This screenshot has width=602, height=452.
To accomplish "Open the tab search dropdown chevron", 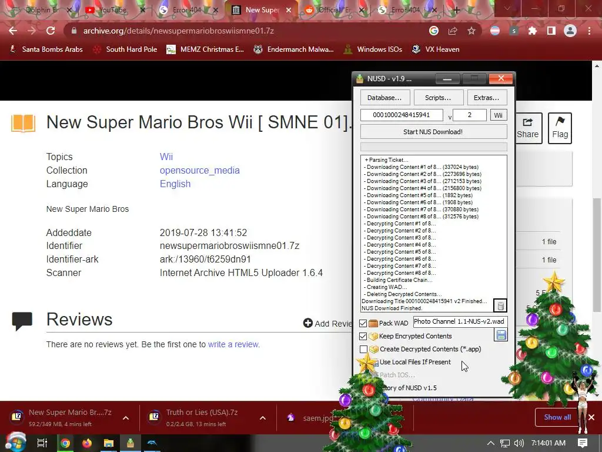I will 507,8.
